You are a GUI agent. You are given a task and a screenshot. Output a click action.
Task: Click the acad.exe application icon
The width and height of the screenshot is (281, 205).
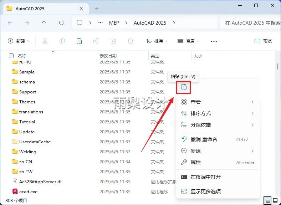click(x=15, y=191)
